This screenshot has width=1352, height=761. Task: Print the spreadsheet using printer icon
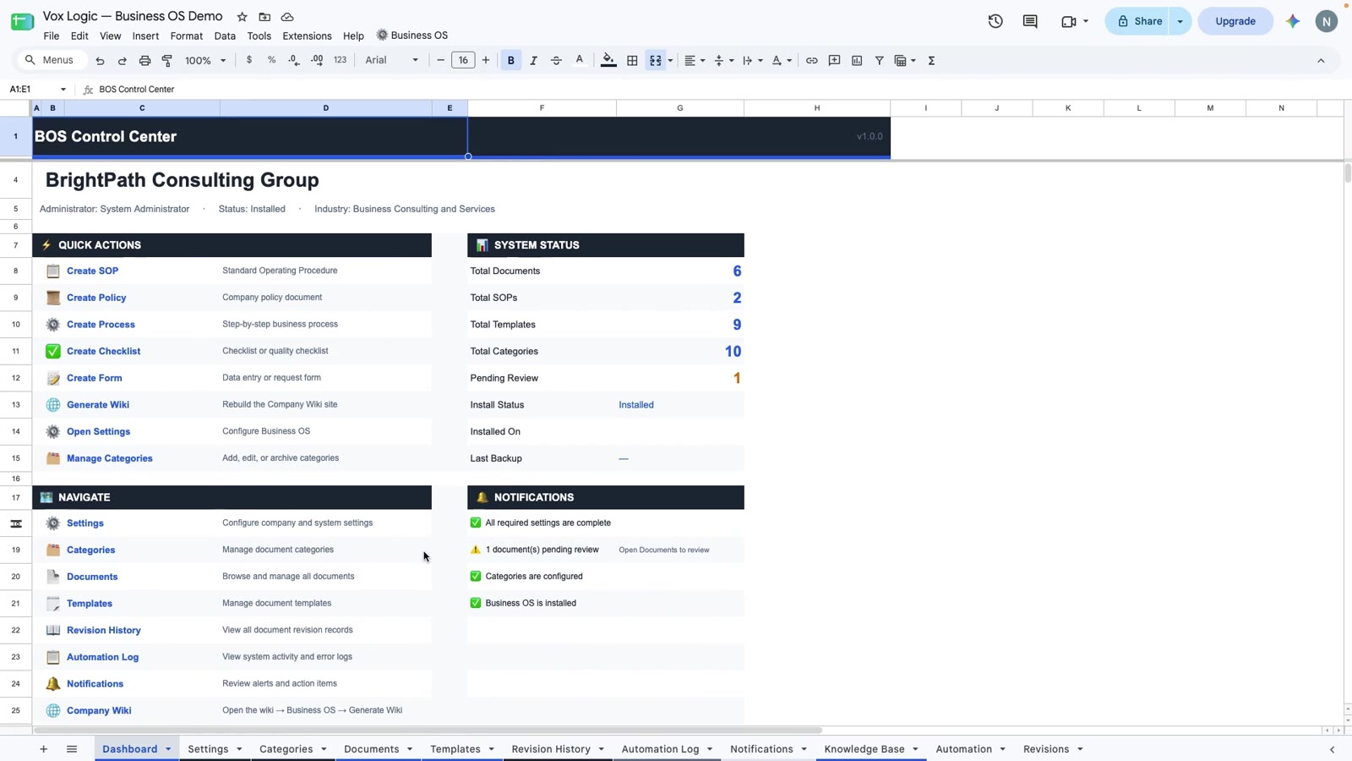(x=144, y=61)
